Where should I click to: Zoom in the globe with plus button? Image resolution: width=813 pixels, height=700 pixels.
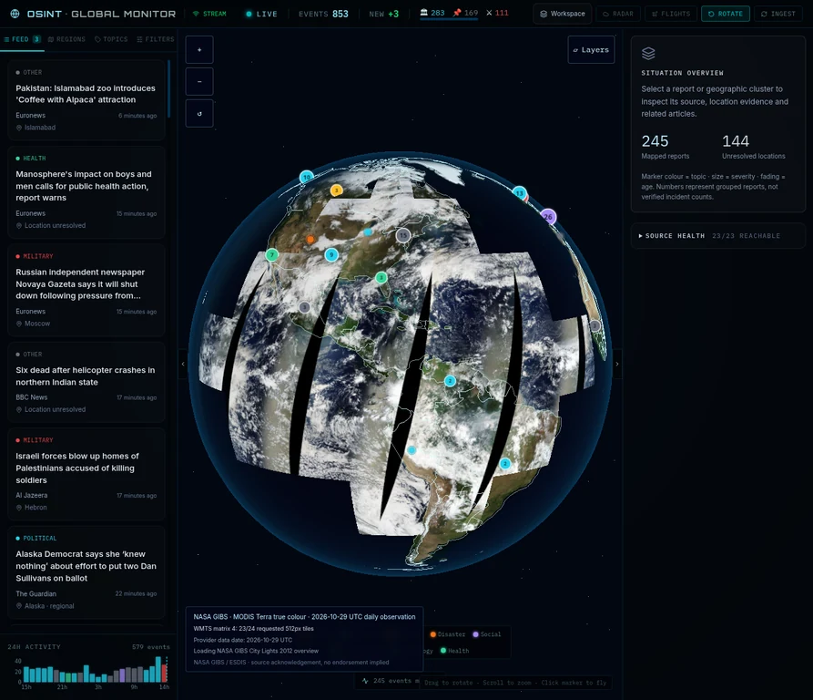(x=199, y=50)
